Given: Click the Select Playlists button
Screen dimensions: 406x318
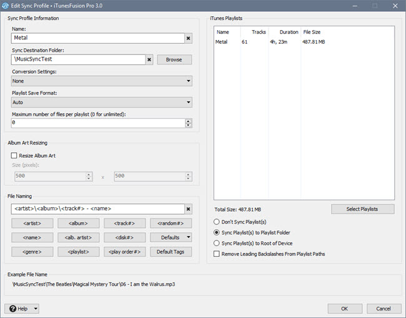Looking at the screenshot, I should pyautogui.click(x=362, y=209).
